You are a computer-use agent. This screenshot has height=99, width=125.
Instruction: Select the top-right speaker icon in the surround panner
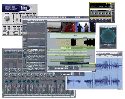[x=113, y=31]
